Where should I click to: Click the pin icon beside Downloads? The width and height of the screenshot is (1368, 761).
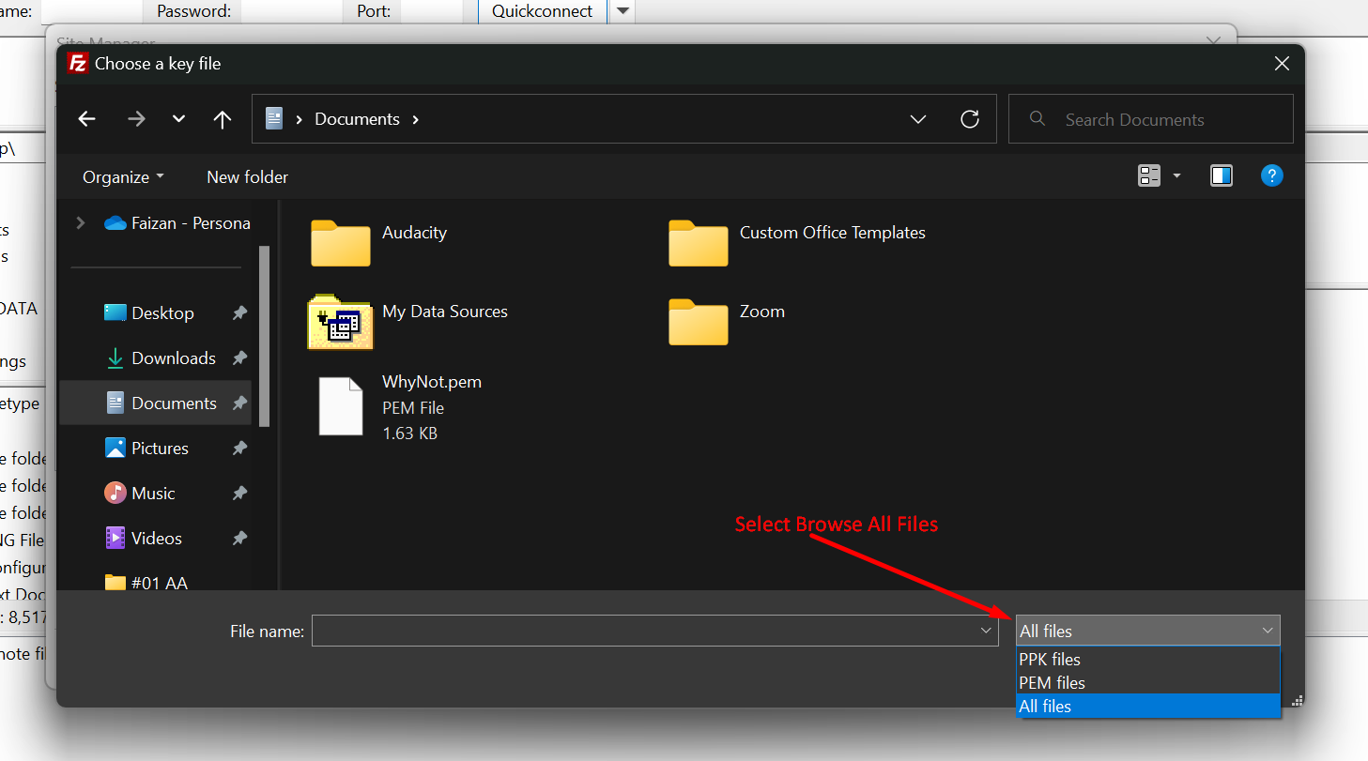[x=239, y=358]
